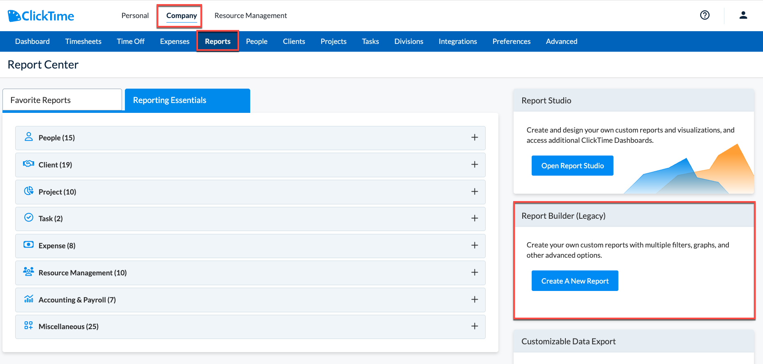Expand Resource Management (10) with plus sign
Image resolution: width=763 pixels, height=364 pixels.
(x=475, y=272)
